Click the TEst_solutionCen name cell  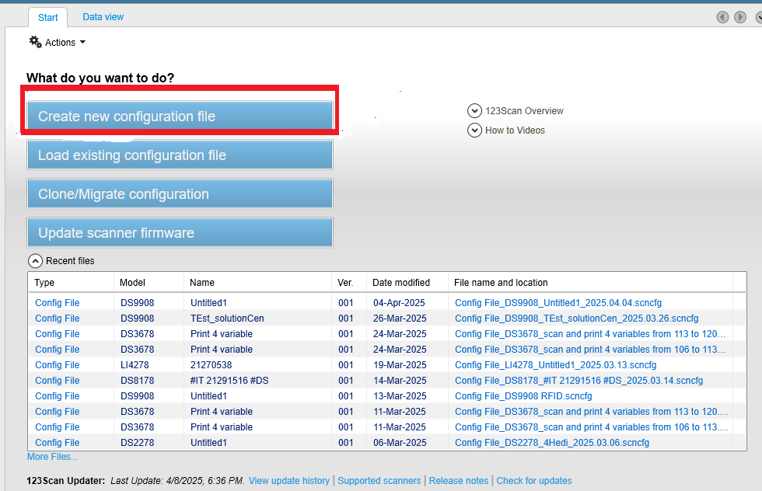[x=227, y=318]
